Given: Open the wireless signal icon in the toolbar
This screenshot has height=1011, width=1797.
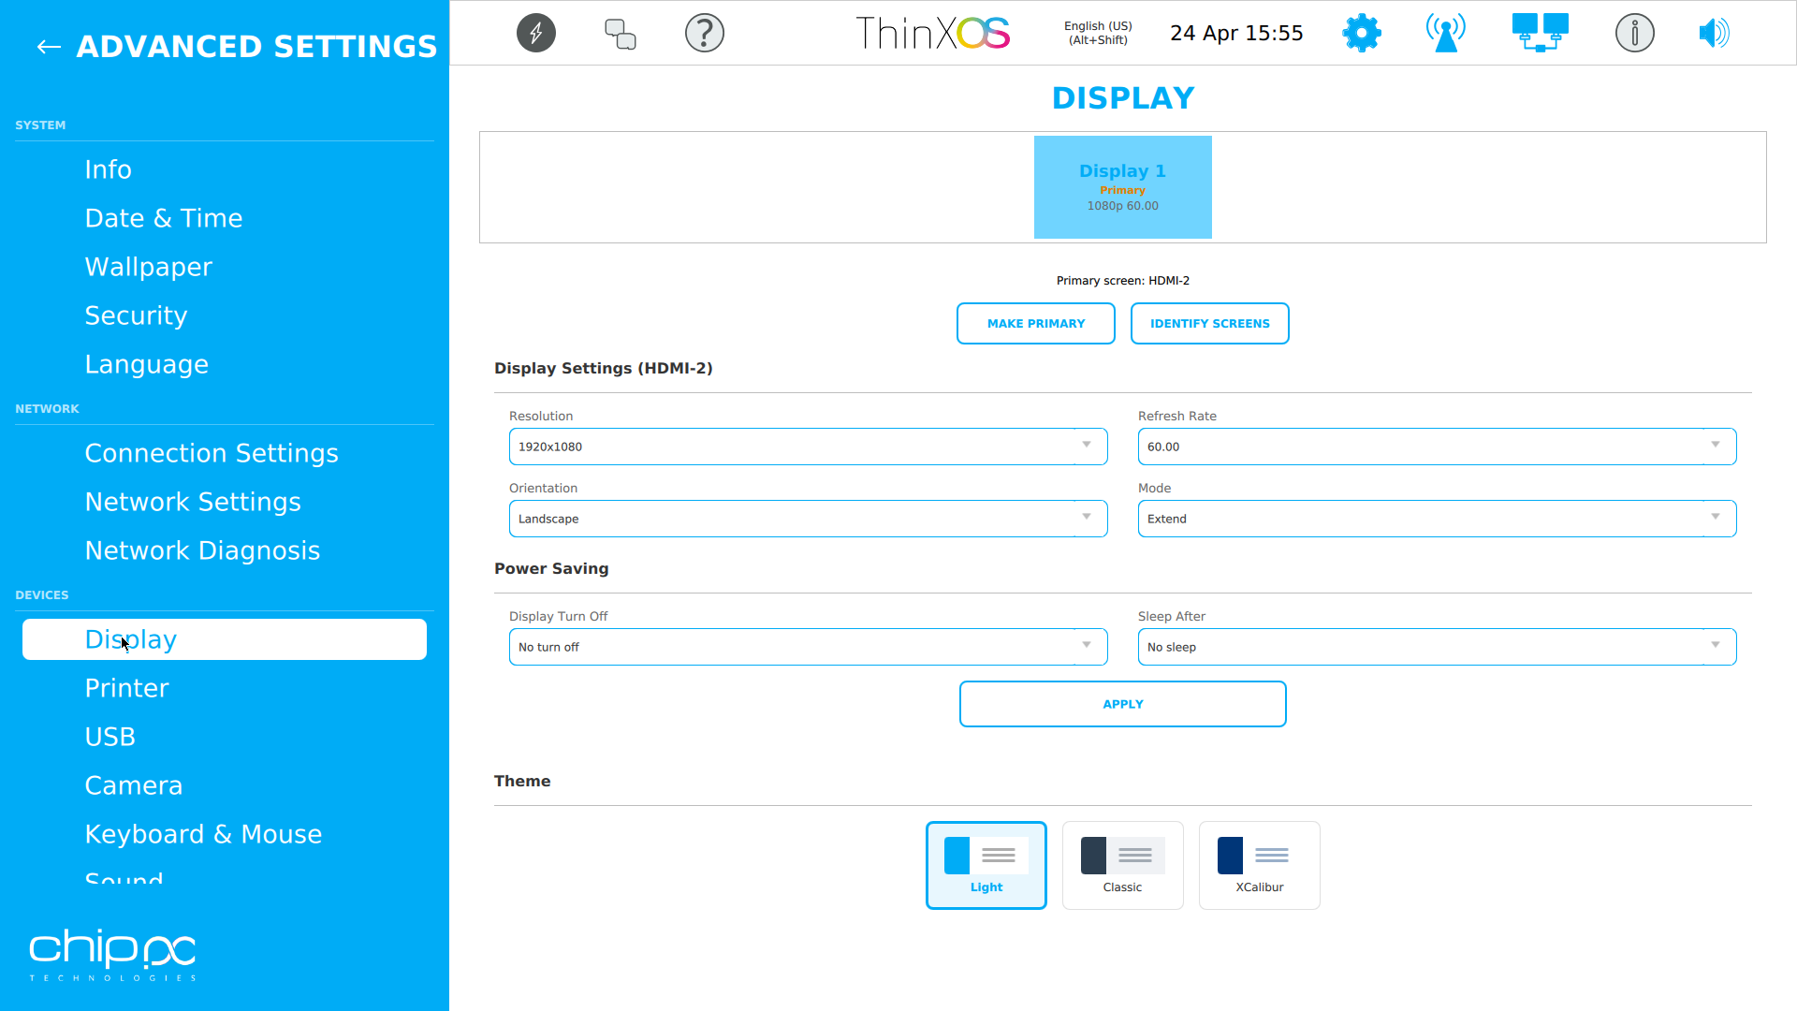Looking at the screenshot, I should [1445, 32].
